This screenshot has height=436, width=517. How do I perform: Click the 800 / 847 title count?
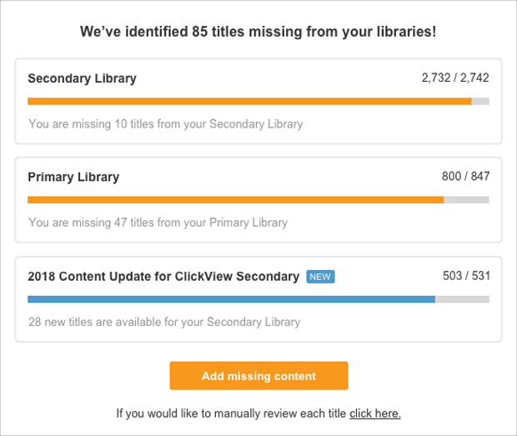click(465, 177)
